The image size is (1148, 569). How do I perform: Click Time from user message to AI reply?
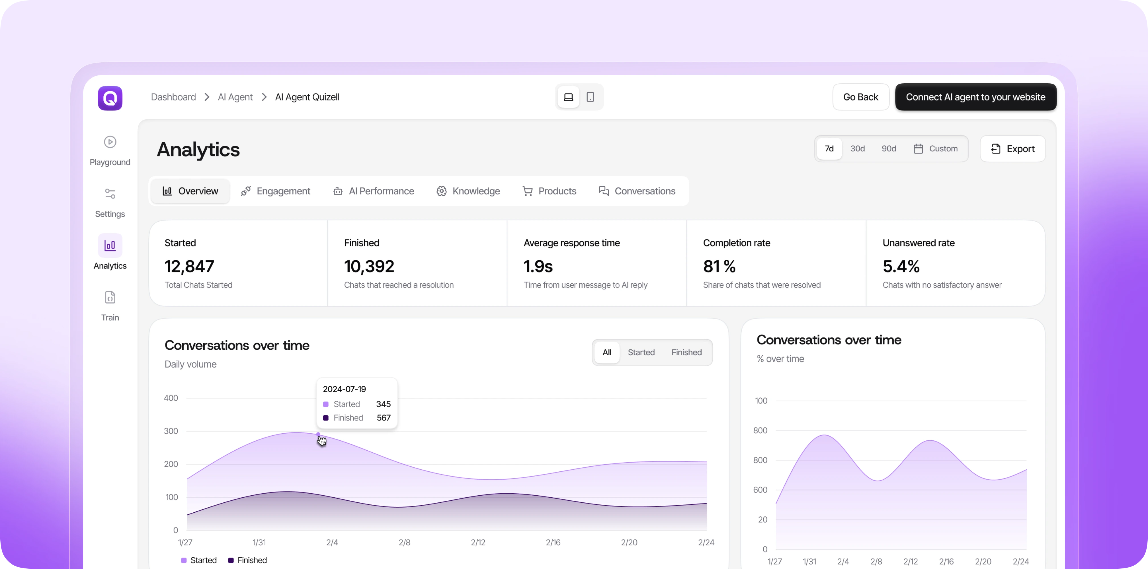[x=586, y=285]
